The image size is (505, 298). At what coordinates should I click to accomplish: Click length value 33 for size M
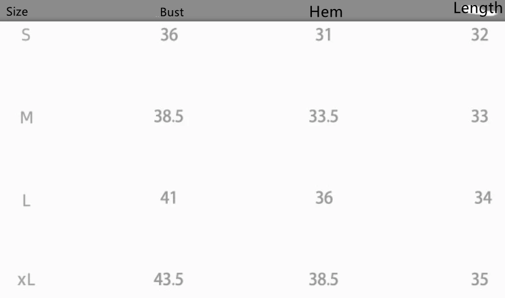[x=480, y=117]
